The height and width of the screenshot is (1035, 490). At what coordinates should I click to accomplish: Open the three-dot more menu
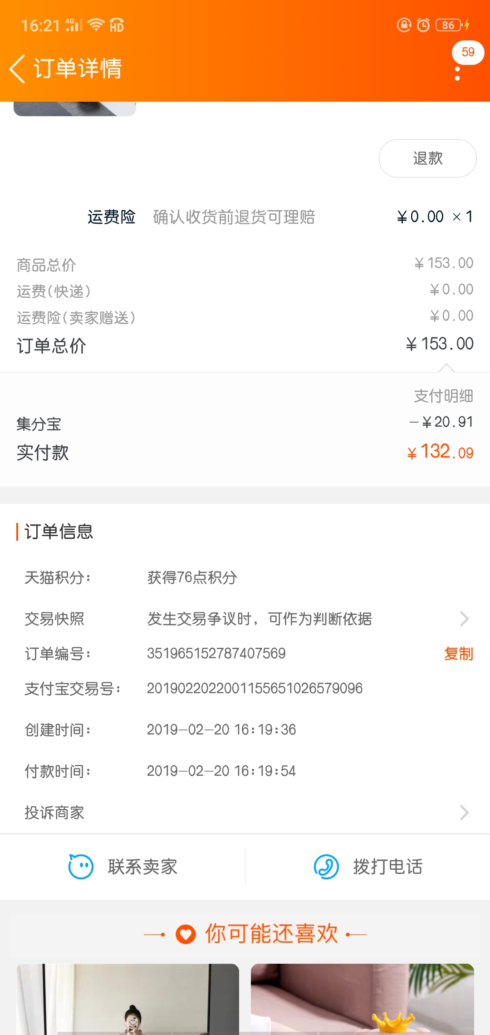click(457, 74)
